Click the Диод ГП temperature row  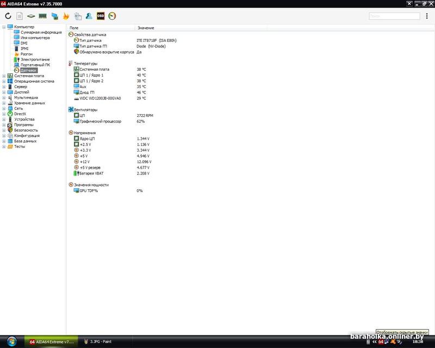pyautogui.click(x=110, y=92)
